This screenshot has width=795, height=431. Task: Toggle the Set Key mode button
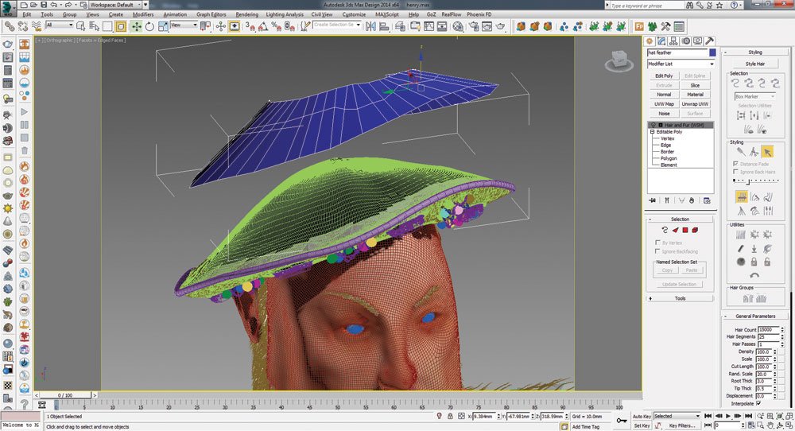(x=642, y=426)
